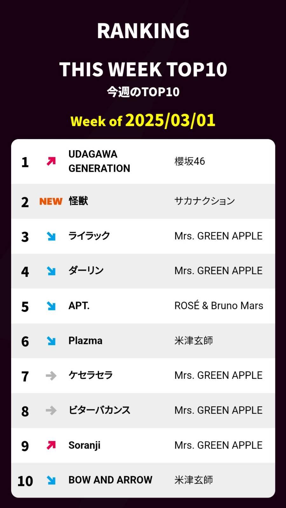The height and width of the screenshot is (508, 286).
Task: Click the blue down arrow beside APT.
Action: tap(51, 306)
